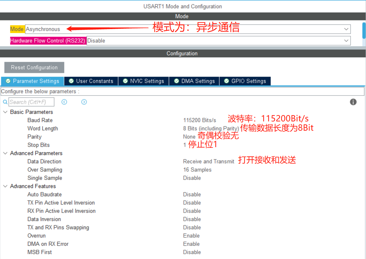Click the Parity parameter label
Screen dimensions: 366x259
click(x=34, y=137)
